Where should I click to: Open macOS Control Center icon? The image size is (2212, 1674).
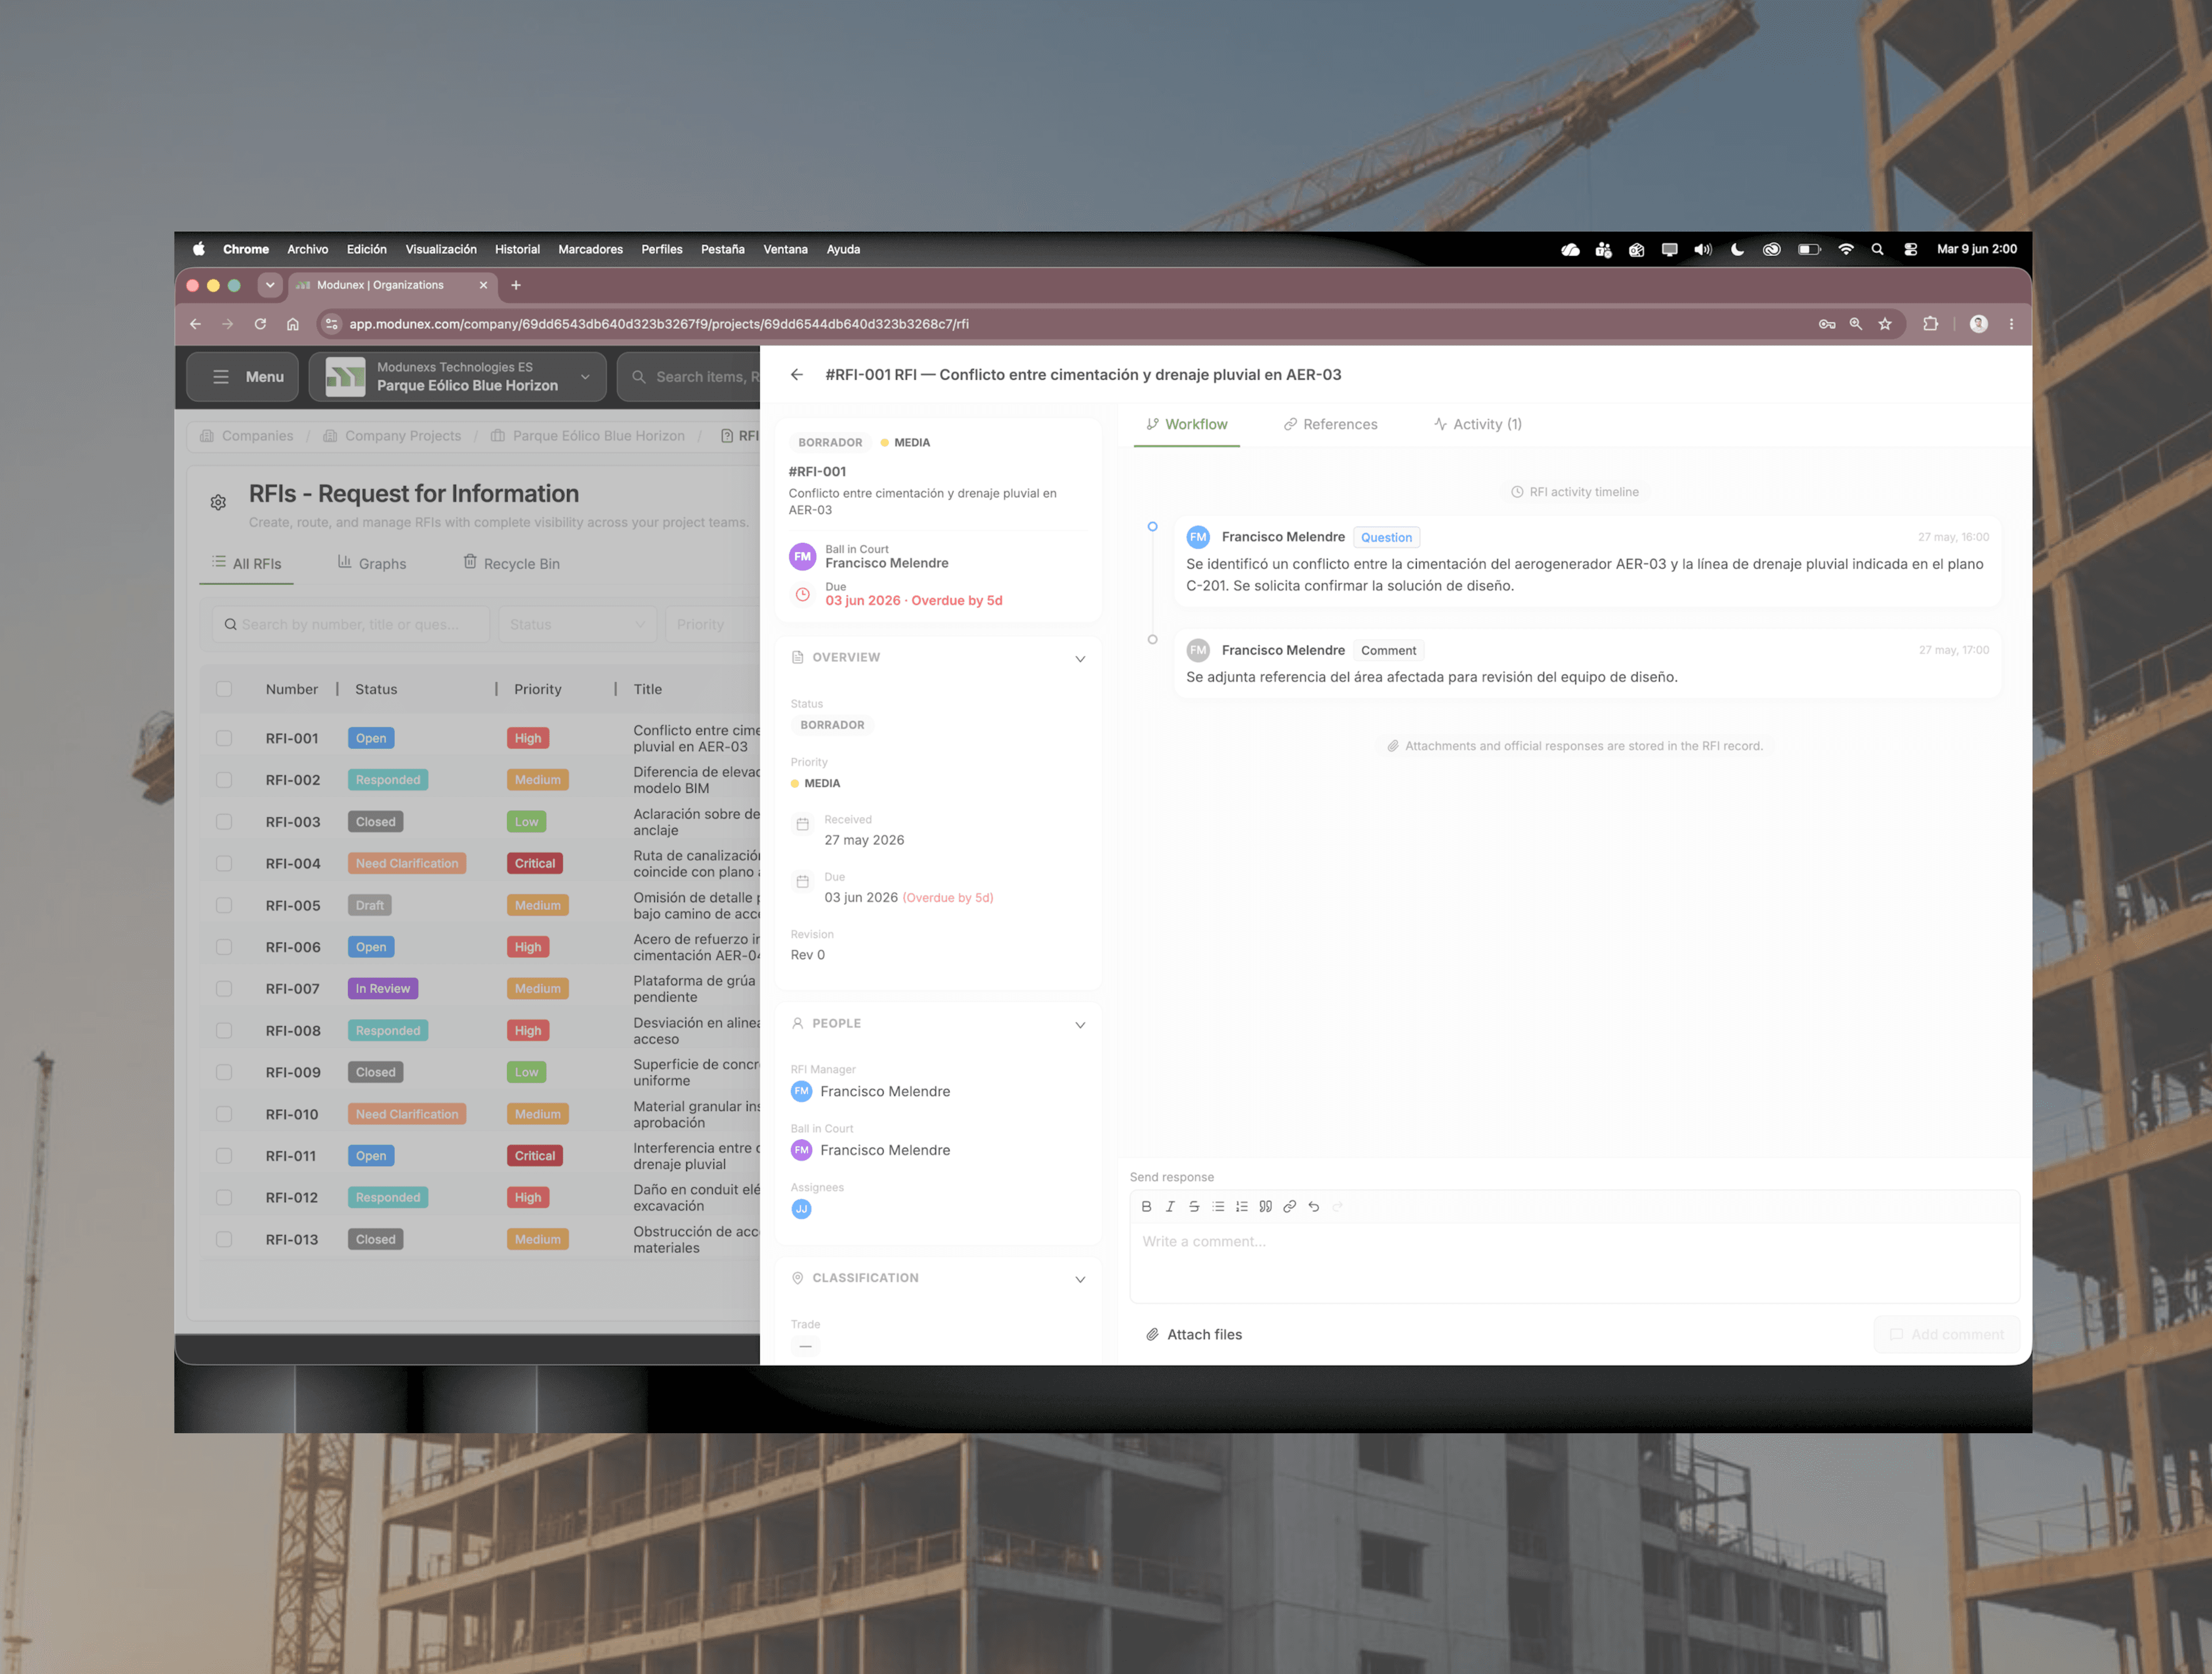1910,249
